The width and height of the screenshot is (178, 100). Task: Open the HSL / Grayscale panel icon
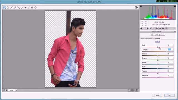point(151,28)
